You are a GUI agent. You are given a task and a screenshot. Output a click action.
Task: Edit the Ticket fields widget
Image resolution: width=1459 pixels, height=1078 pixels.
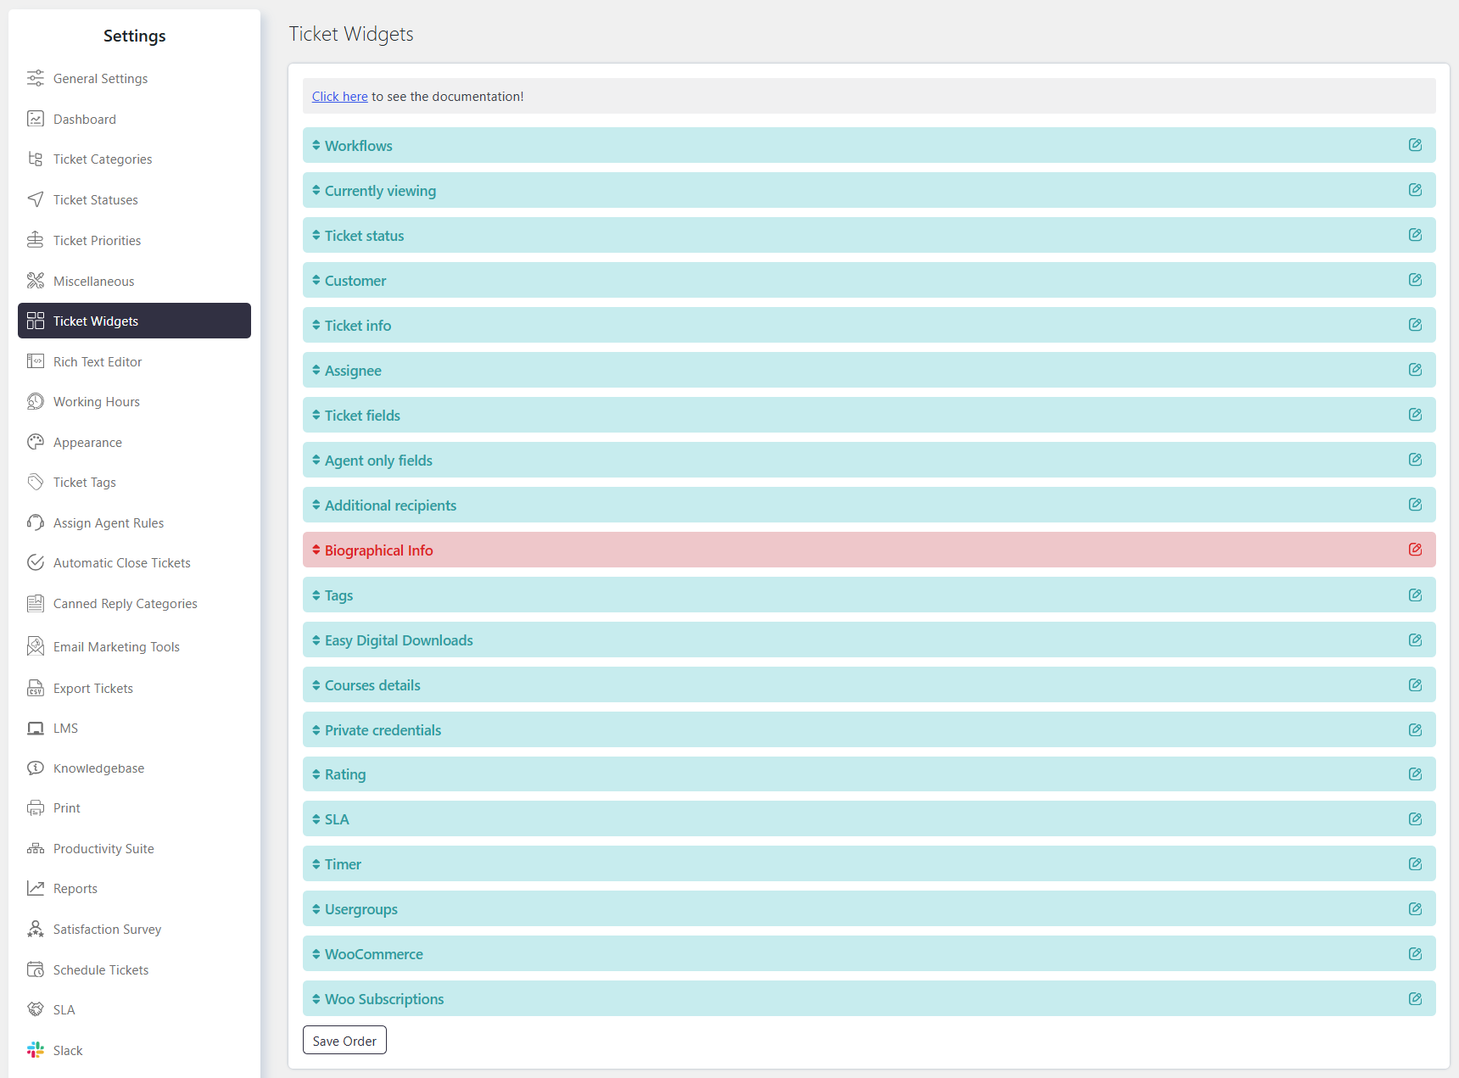1415,415
